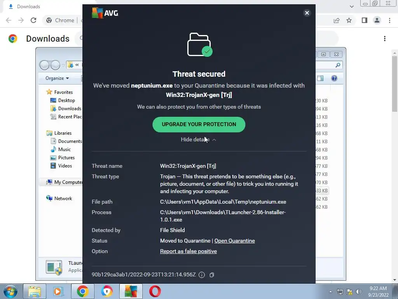
Task: Go forward in Chrome browser
Action: point(21,20)
